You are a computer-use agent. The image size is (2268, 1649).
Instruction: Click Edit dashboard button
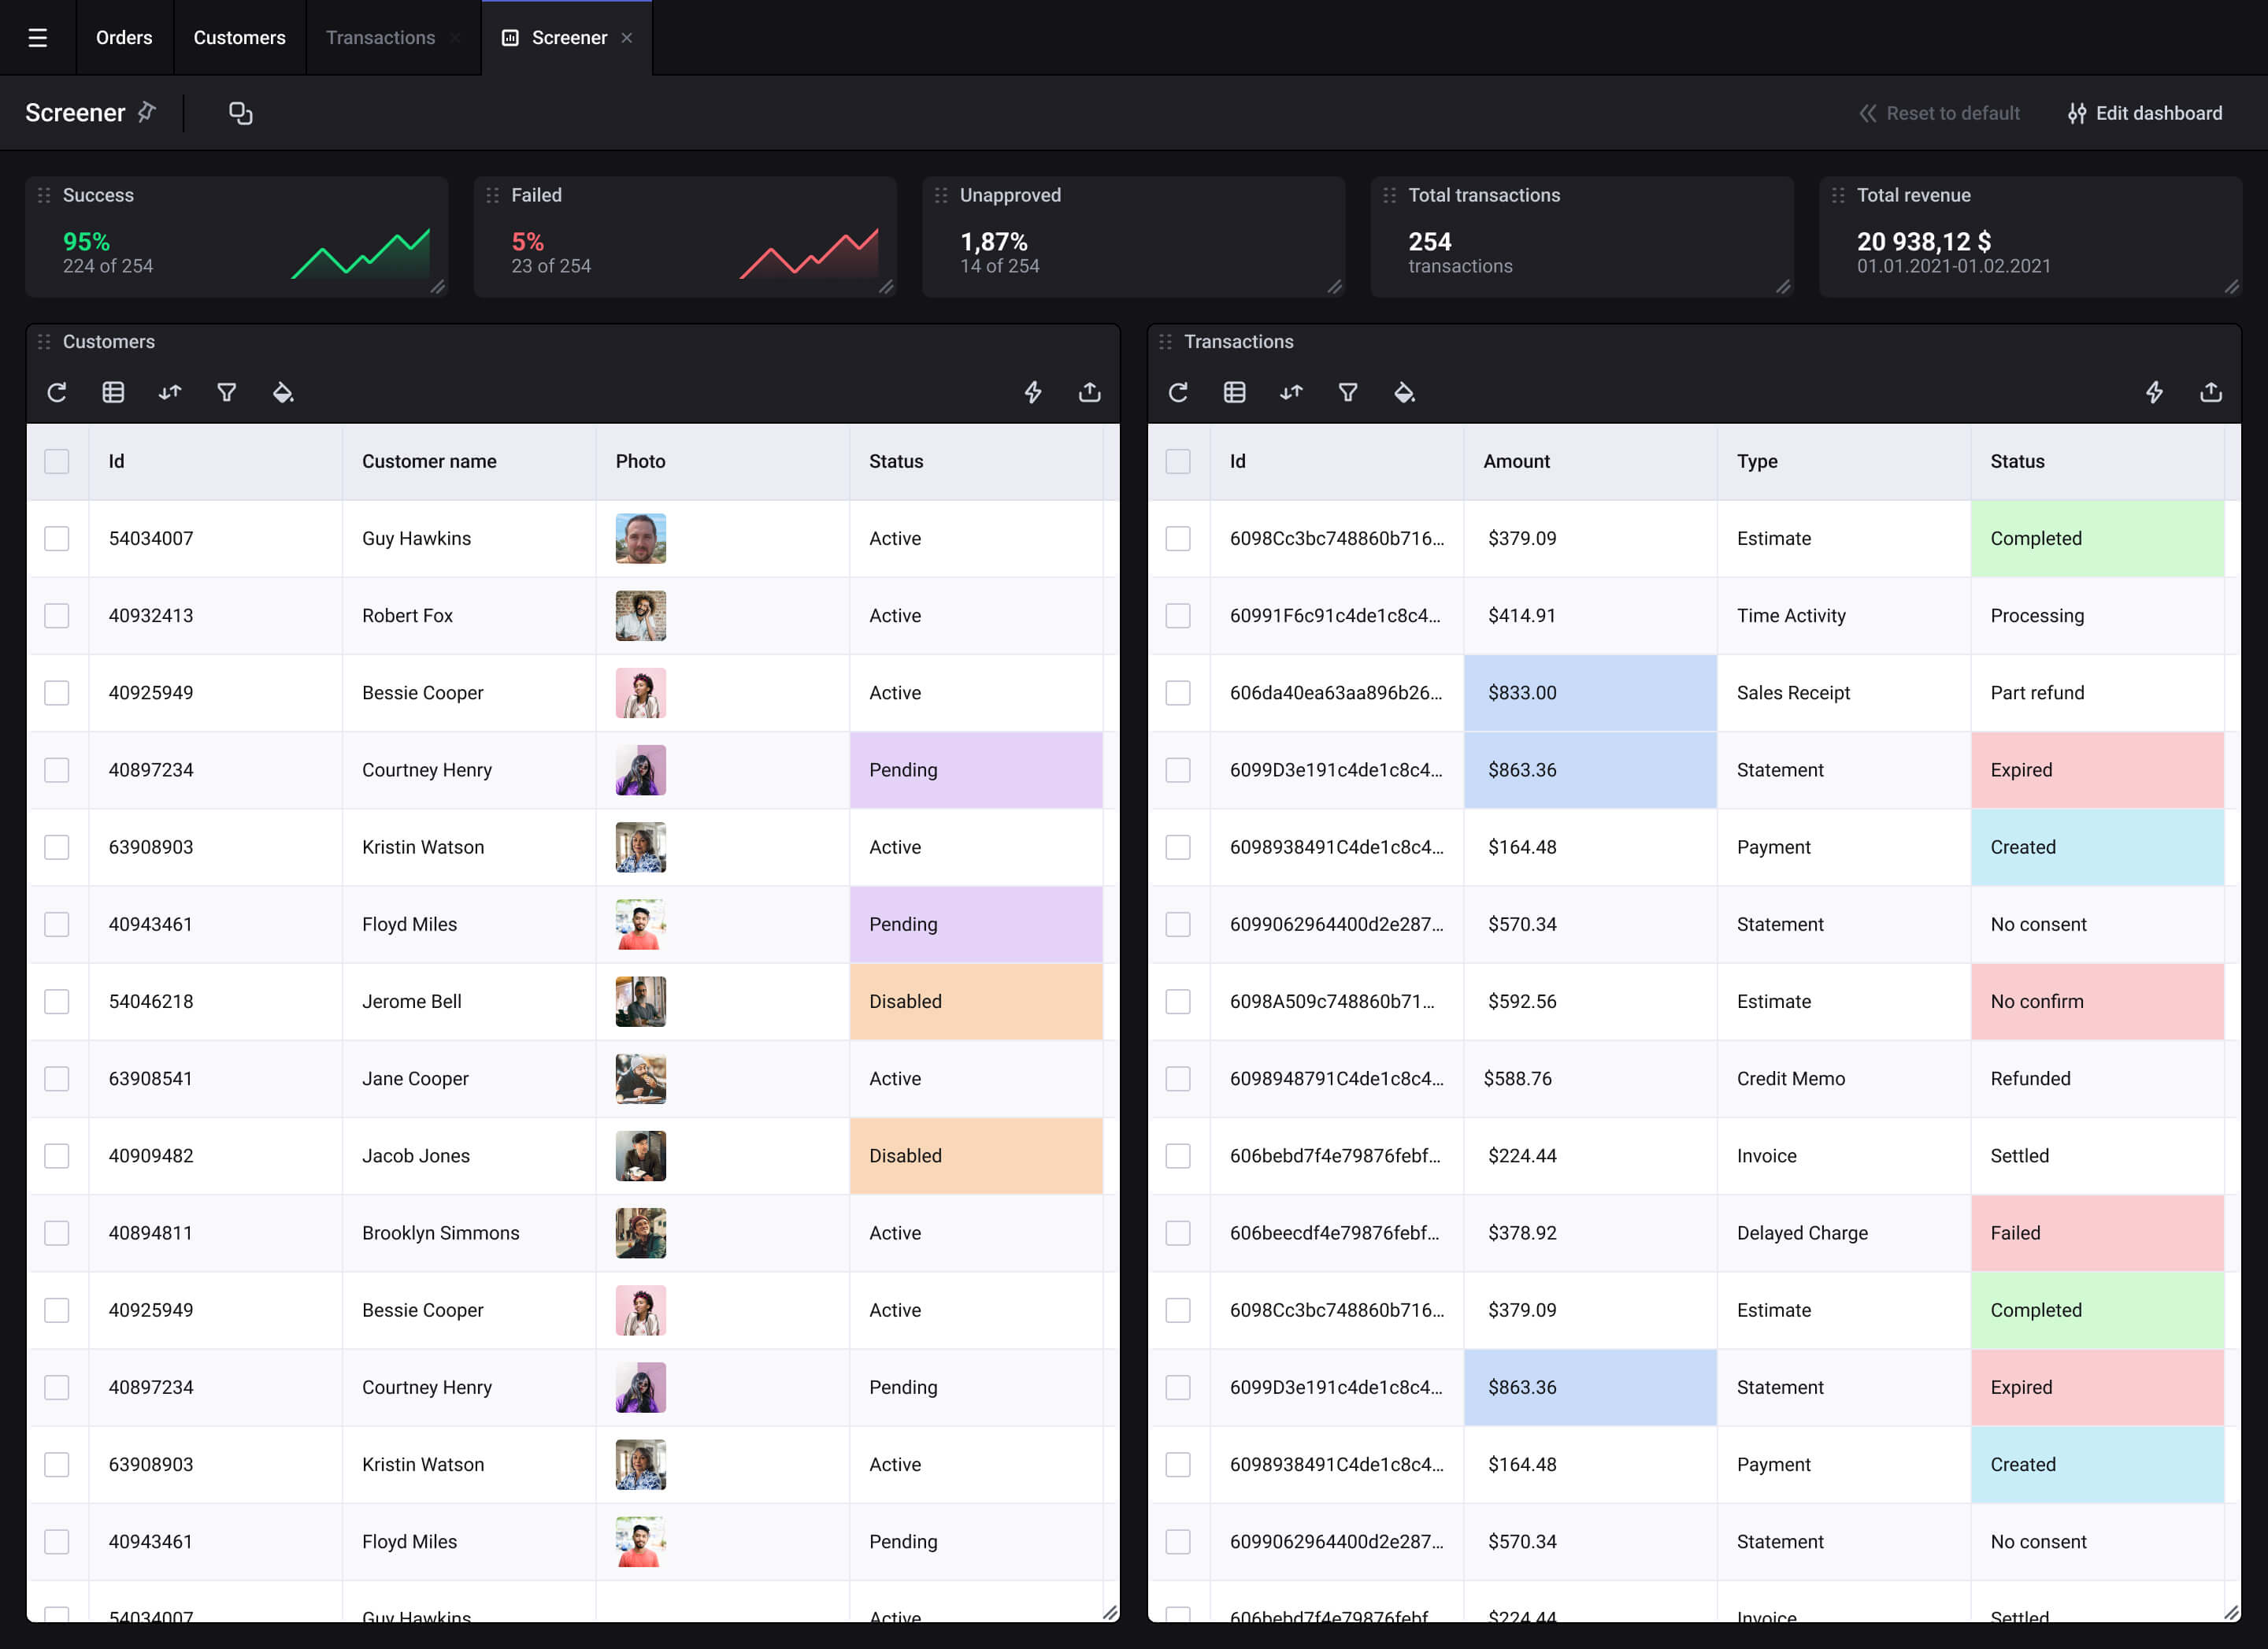point(2145,113)
